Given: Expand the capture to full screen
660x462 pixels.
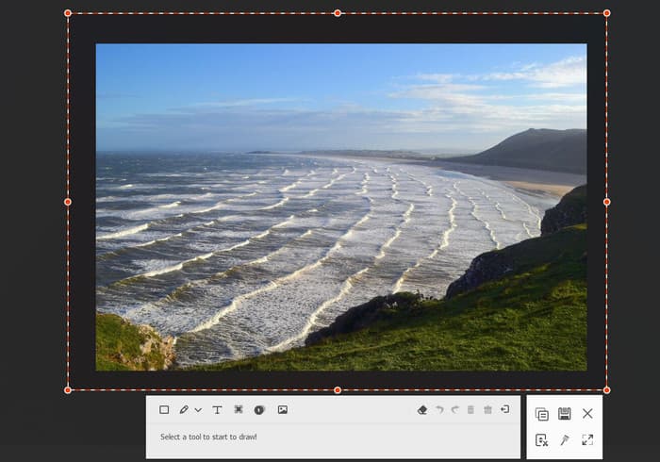Looking at the screenshot, I should 587,440.
